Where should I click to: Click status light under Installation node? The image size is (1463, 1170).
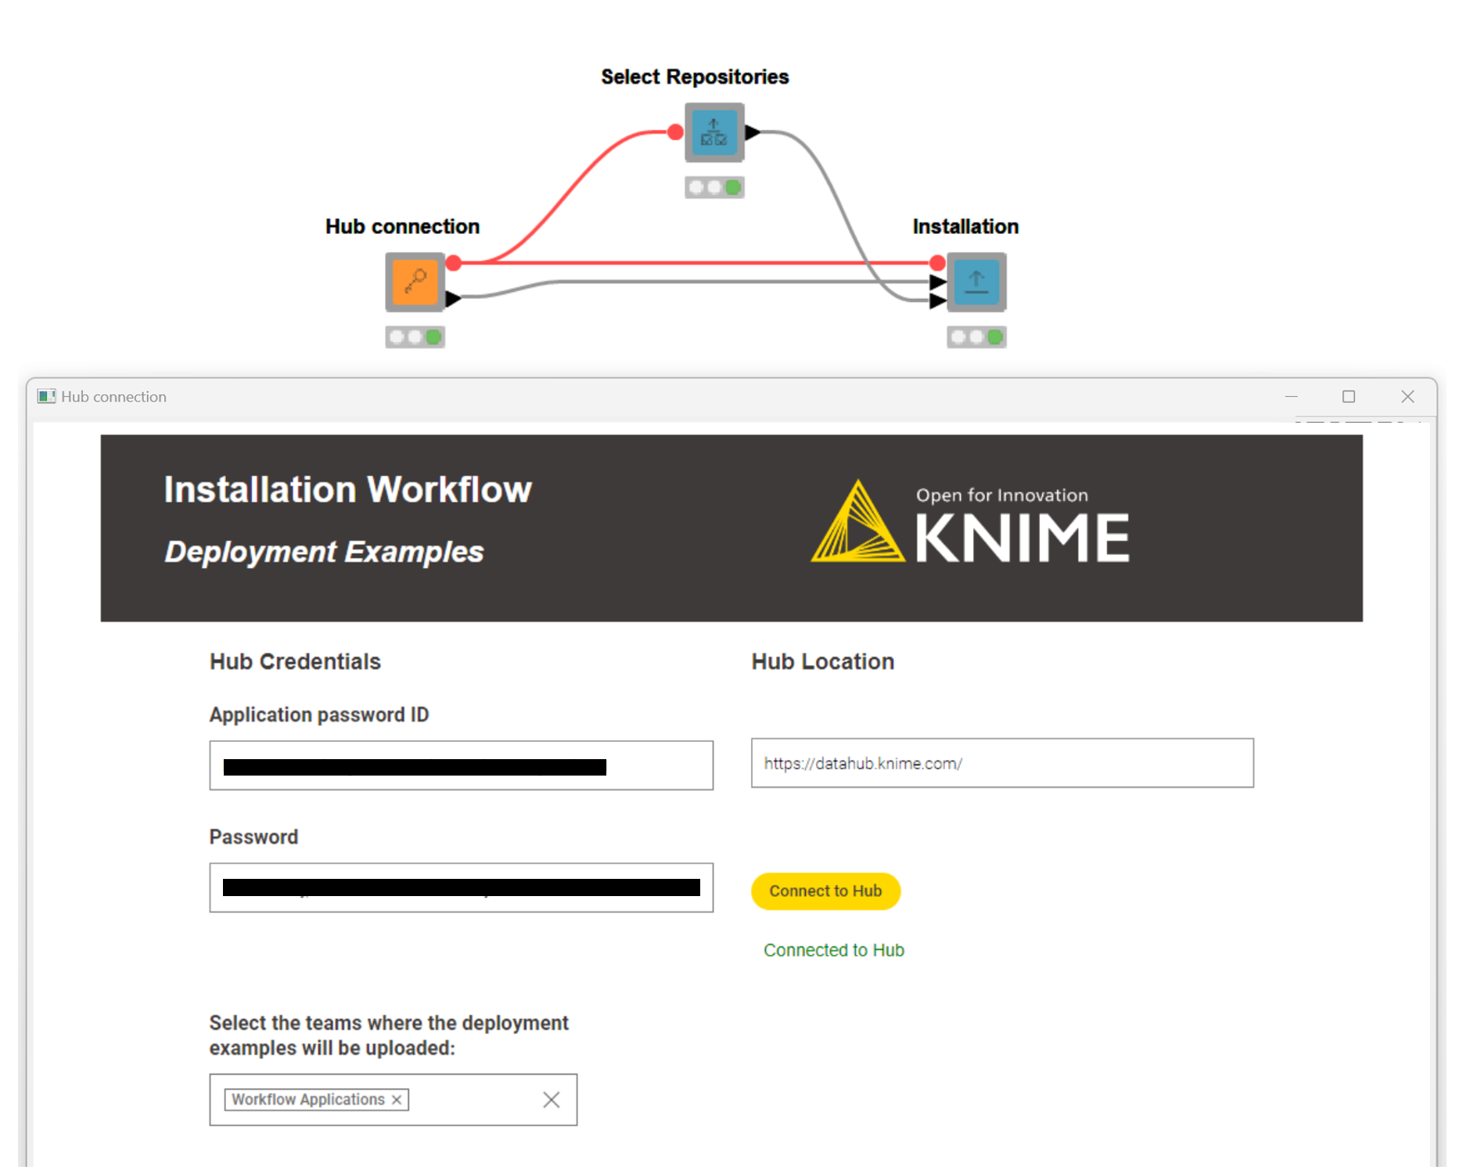[976, 337]
